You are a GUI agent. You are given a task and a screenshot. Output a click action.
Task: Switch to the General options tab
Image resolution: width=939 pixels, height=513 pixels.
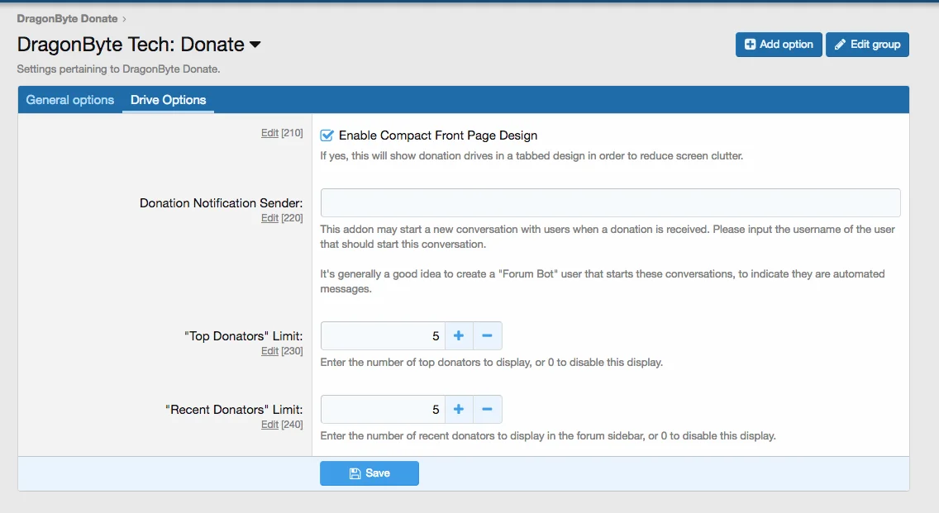pyautogui.click(x=70, y=100)
